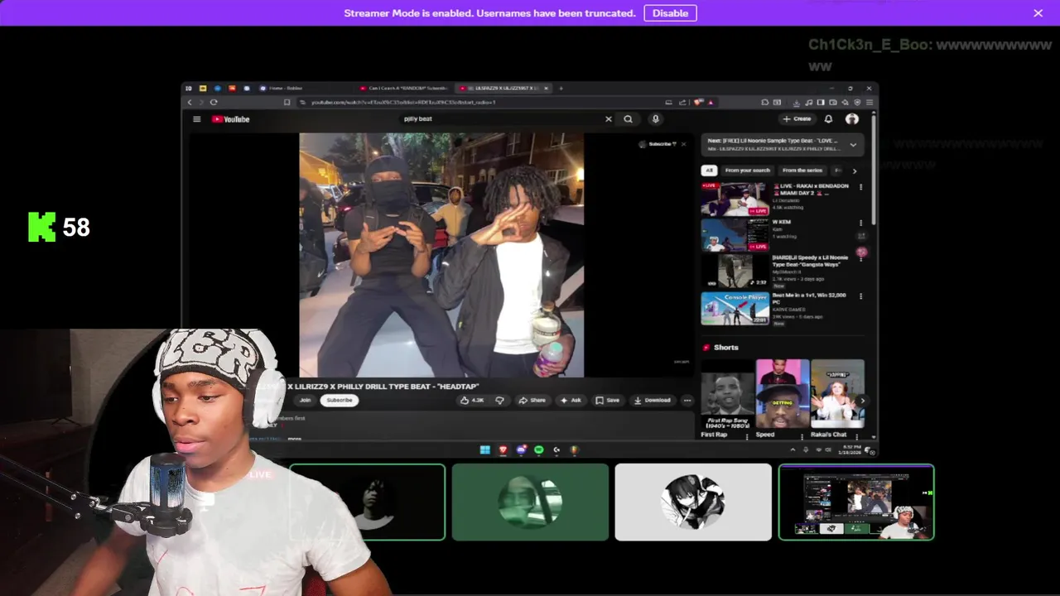The image size is (1060, 596).
Task: Like the video (4.3K)
Action: coord(472,401)
